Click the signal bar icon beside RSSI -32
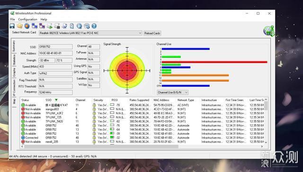The height and width of the screenshot is (172, 303). click(112, 138)
